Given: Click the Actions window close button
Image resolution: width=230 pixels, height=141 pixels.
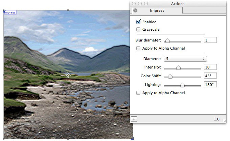Looking at the screenshot, I should coord(134,3).
